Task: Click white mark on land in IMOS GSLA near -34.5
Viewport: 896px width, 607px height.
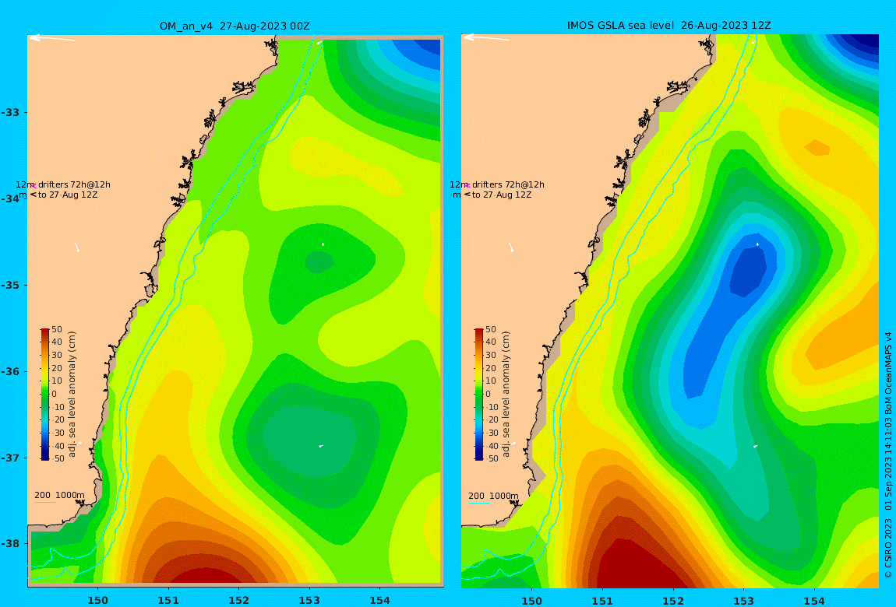Action: 511,247
